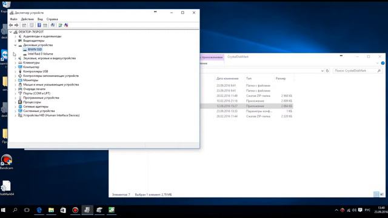The width and height of the screenshot is (388, 218).
Task: Click the Explorer refresh button
Action: tap(327, 71)
